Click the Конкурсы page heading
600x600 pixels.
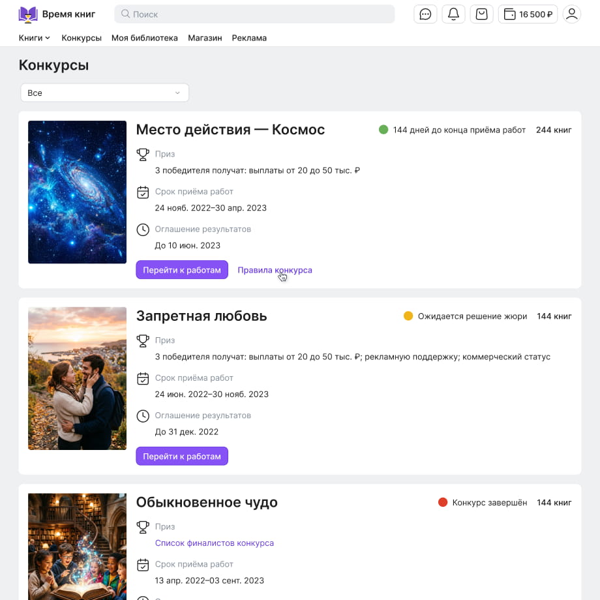53,65
